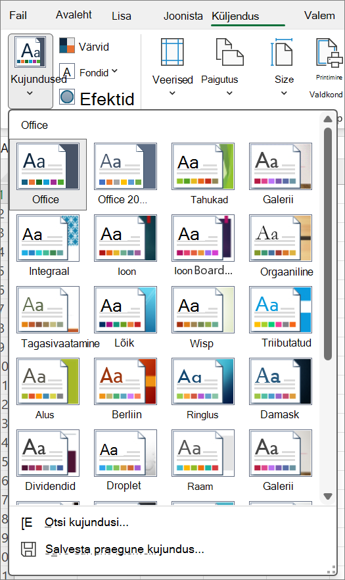Open the Valem tab
This screenshot has height=580, width=345.
click(319, 16)
